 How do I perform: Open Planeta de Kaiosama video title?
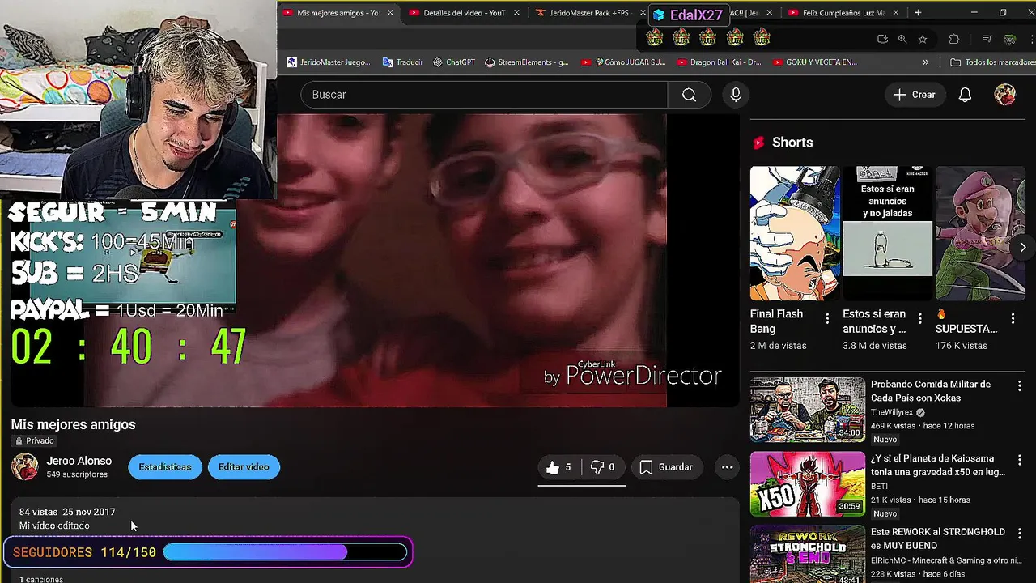pos(937,466)
